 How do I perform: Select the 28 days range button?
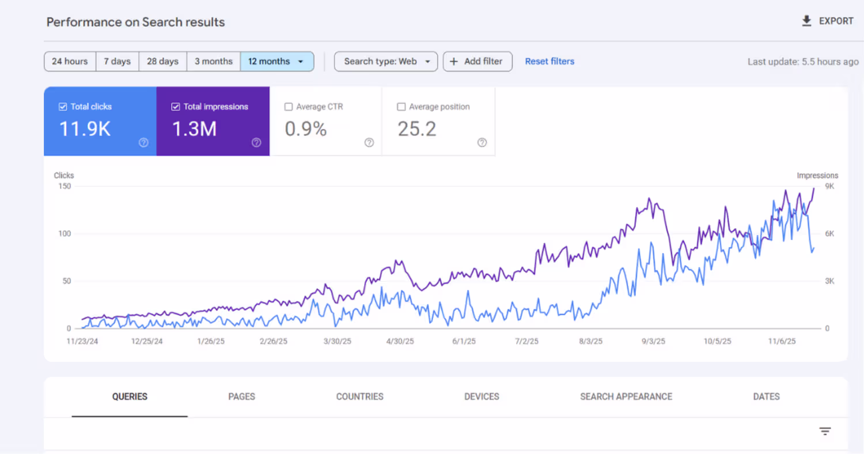point(162,62)
